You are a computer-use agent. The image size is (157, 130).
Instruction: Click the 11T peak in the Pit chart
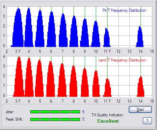(x=107, y=37)
